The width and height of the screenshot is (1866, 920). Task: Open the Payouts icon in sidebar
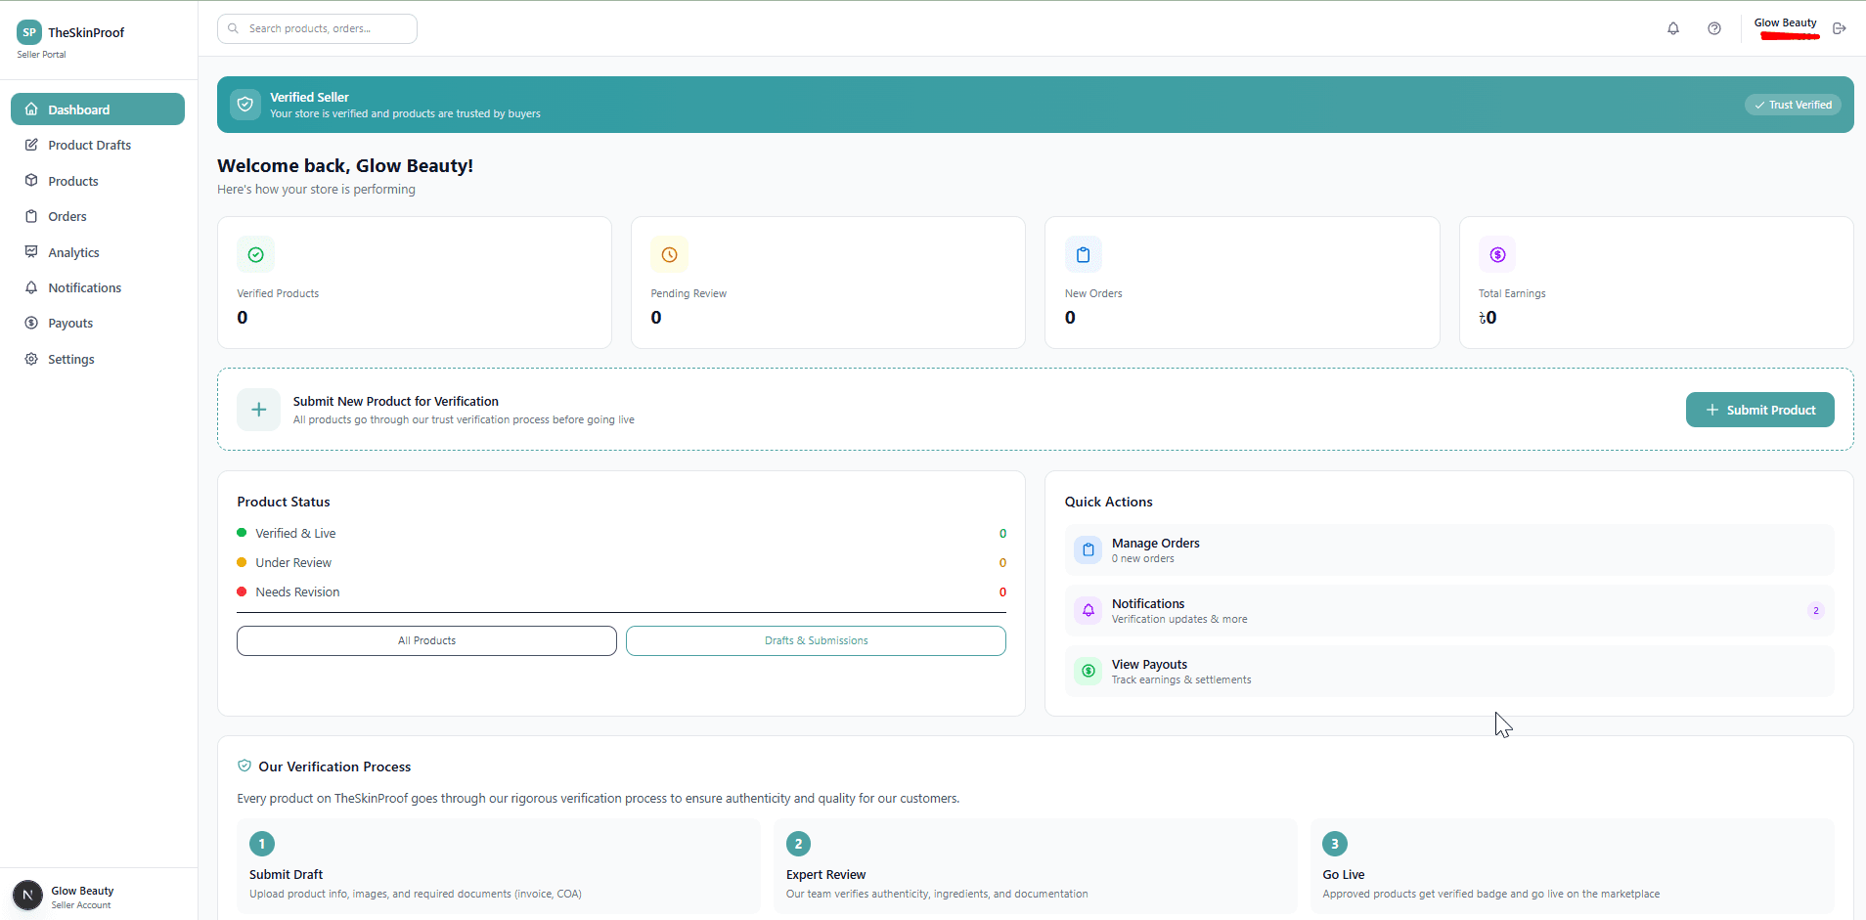(32, 323)
